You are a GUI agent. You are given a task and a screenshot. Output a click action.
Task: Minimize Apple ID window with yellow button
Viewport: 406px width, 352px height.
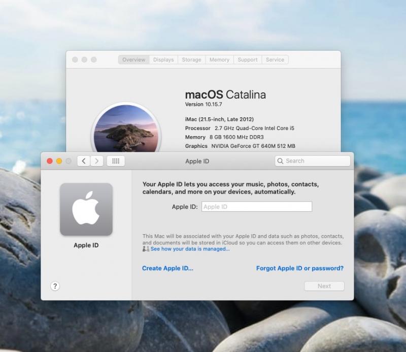[x=59, y=161]
